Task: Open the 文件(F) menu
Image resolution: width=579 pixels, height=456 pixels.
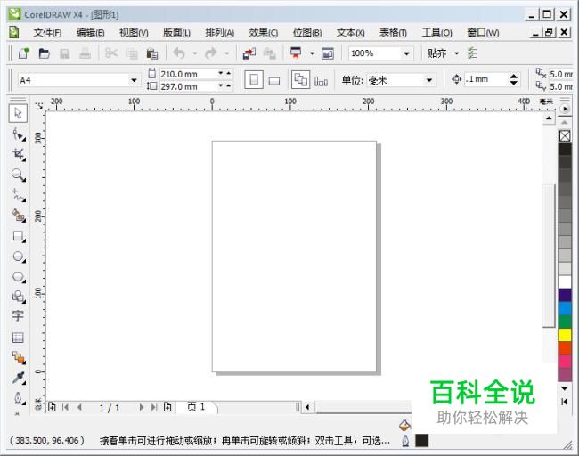Action: pyautogui.click(x=47, y=33)
